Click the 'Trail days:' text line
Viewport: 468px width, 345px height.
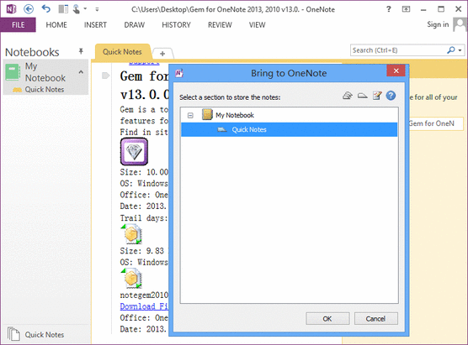[x=144, y=218]
